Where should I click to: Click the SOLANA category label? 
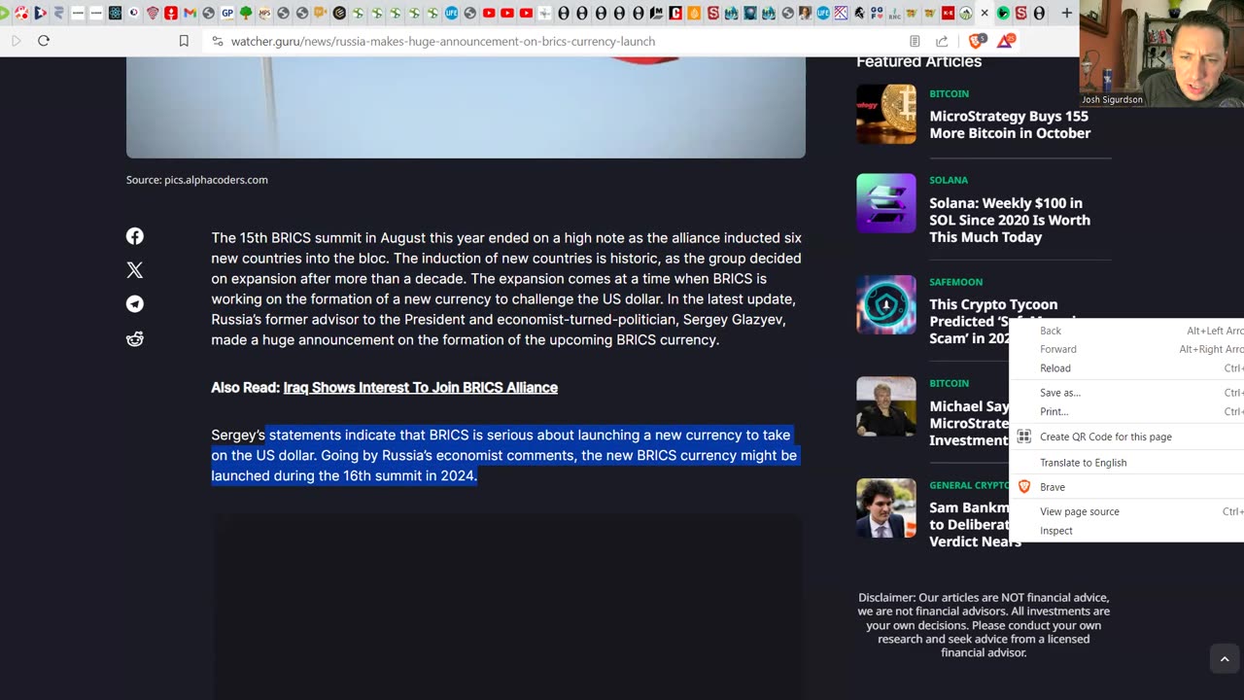949,180
